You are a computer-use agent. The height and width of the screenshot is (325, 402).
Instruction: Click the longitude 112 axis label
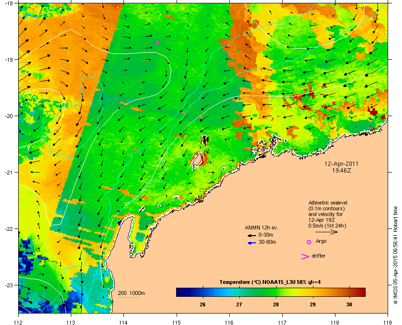pos(18,322)
